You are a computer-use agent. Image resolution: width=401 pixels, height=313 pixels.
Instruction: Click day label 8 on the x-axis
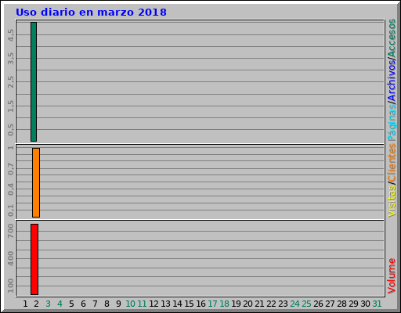[x=107, y=304]
